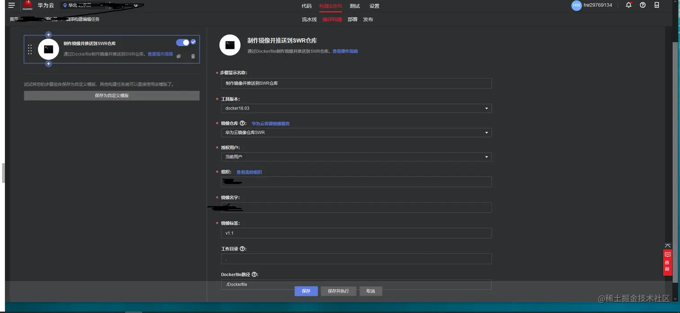Screen dimensions: 680x313
Task: Open the 发布 sub-tab
Action: (x=368, y=19)
